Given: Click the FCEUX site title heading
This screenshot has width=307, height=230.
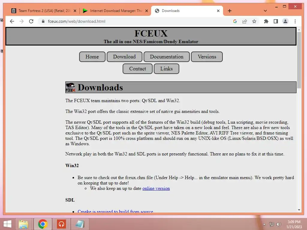Looking at the screenshot, I should pyautogui.click(x=151, y=34).
